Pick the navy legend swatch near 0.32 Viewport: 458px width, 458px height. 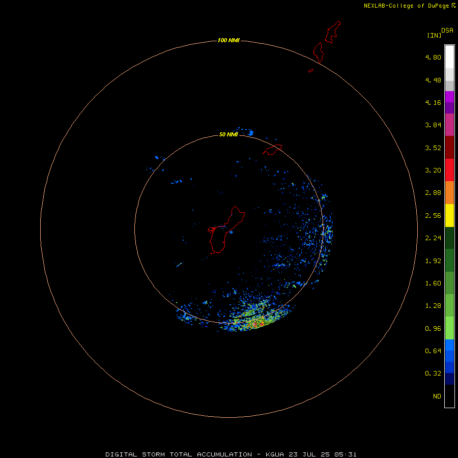coord(449,379)
